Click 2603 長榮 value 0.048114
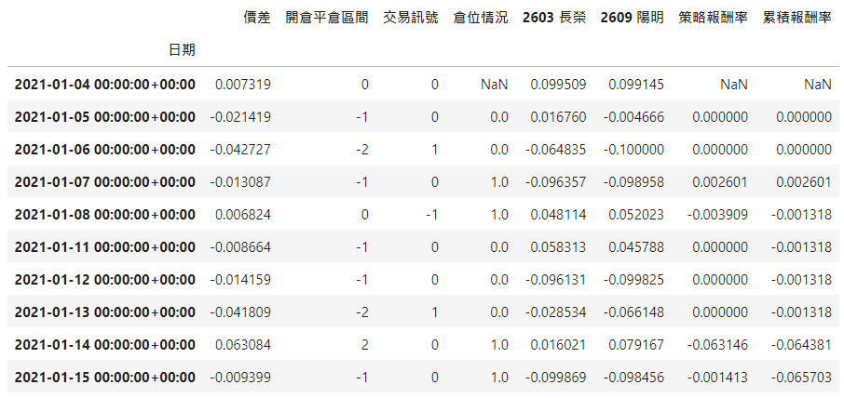 coord(558,214)
